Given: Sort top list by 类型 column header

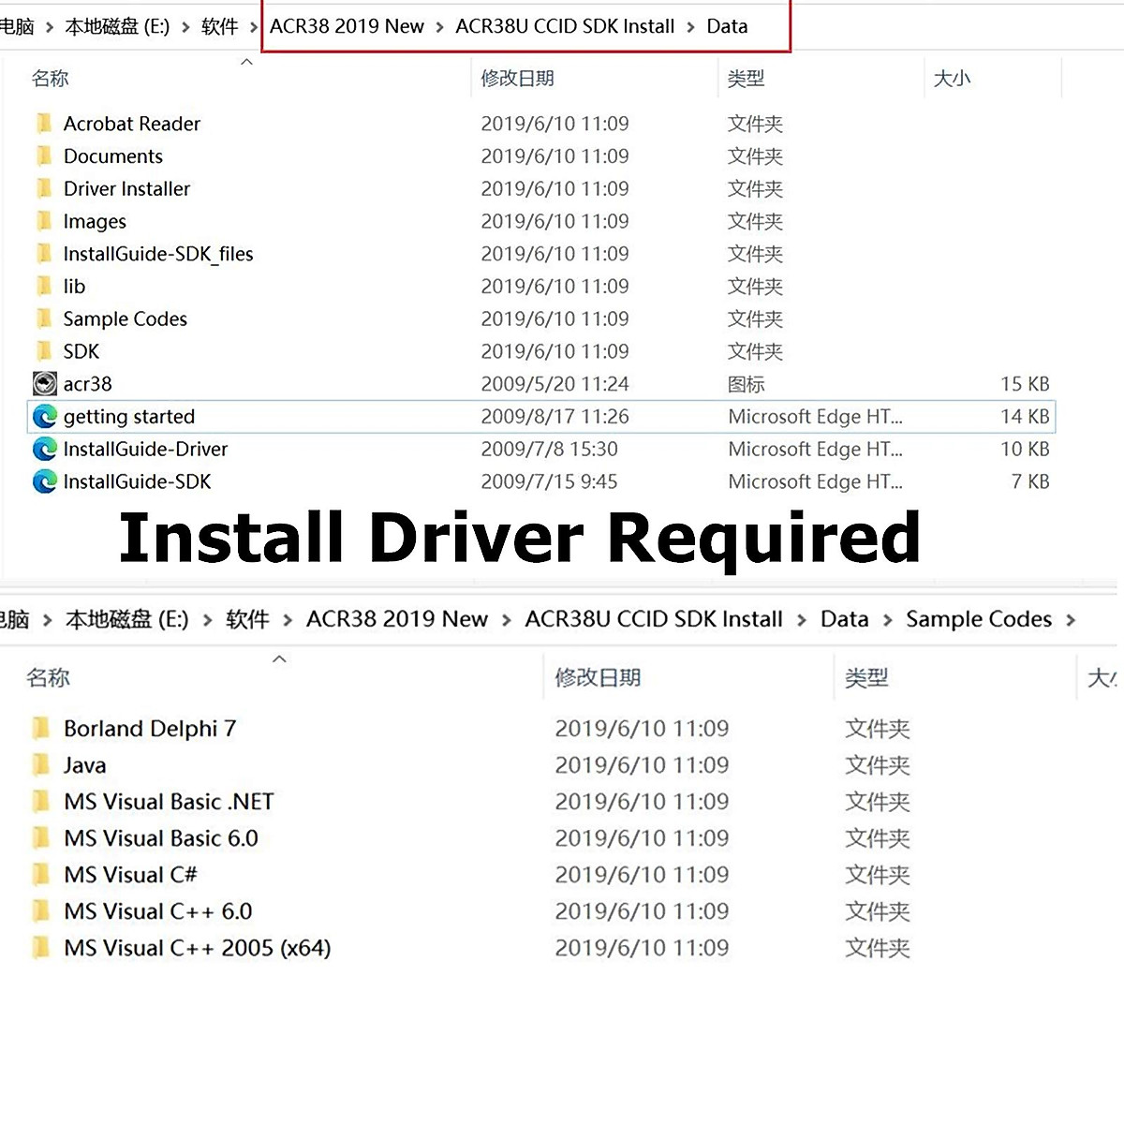Looking at the screenshot, I should [x=746, y=79].
